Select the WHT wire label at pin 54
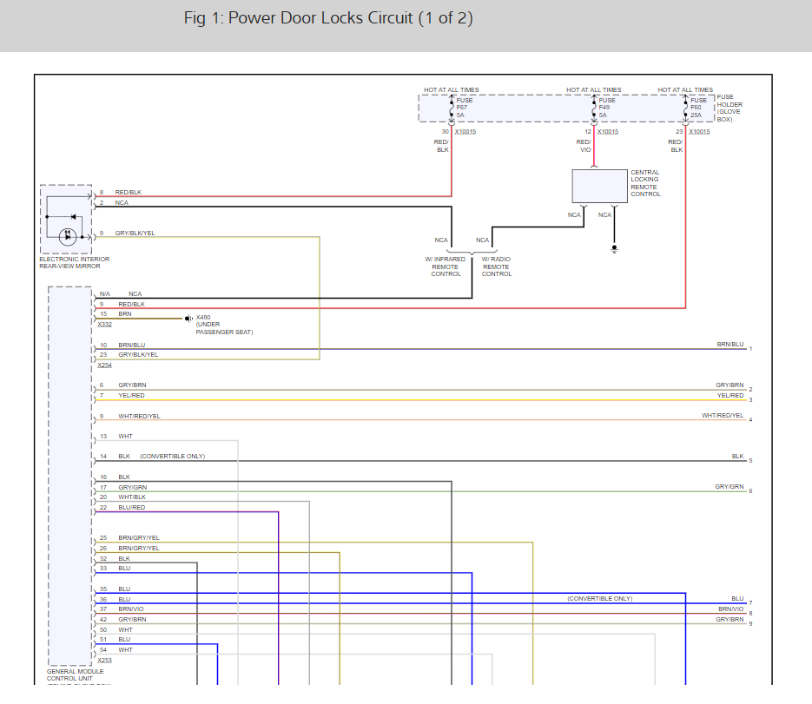Viewport: 812px width, 704px height. [125, 649]
